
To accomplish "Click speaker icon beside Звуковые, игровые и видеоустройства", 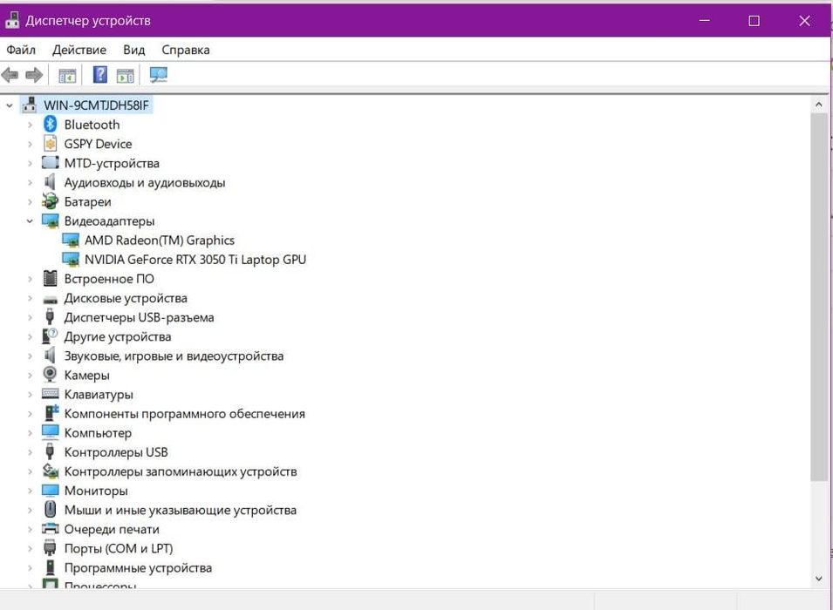I will pos(50,356).
